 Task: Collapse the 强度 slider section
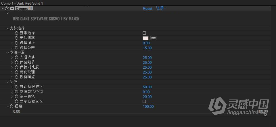tap(7, 106)
